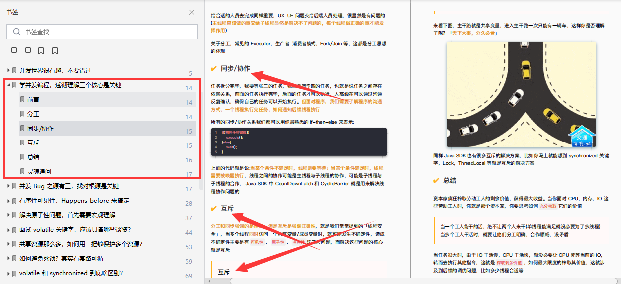Click the magnifier icon in bookmark search
Screen dimensions: 621x284
click(17, 32)
